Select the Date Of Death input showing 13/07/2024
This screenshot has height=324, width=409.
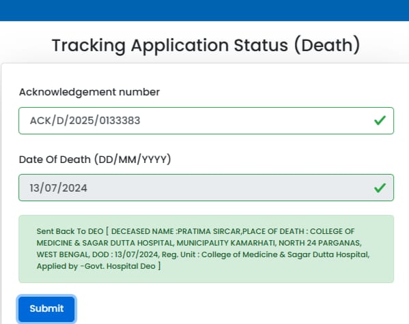coord(206,188)
